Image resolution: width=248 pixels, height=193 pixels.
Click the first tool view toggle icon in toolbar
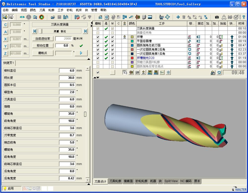(x=5, y=17)
